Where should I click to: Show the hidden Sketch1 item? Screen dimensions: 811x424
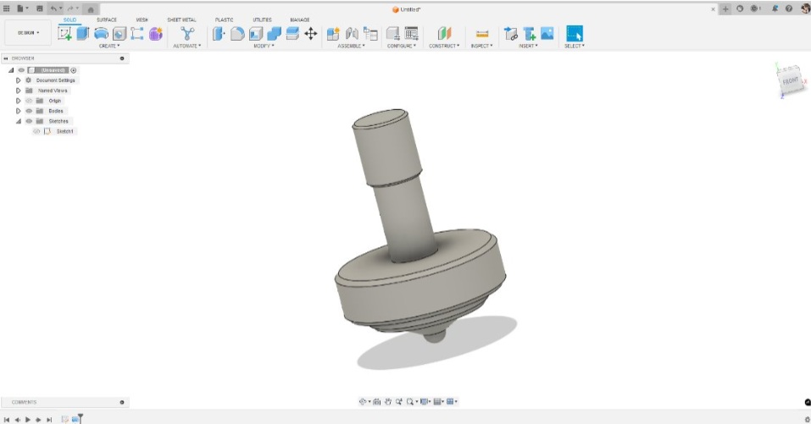click(x=36, y=132)
